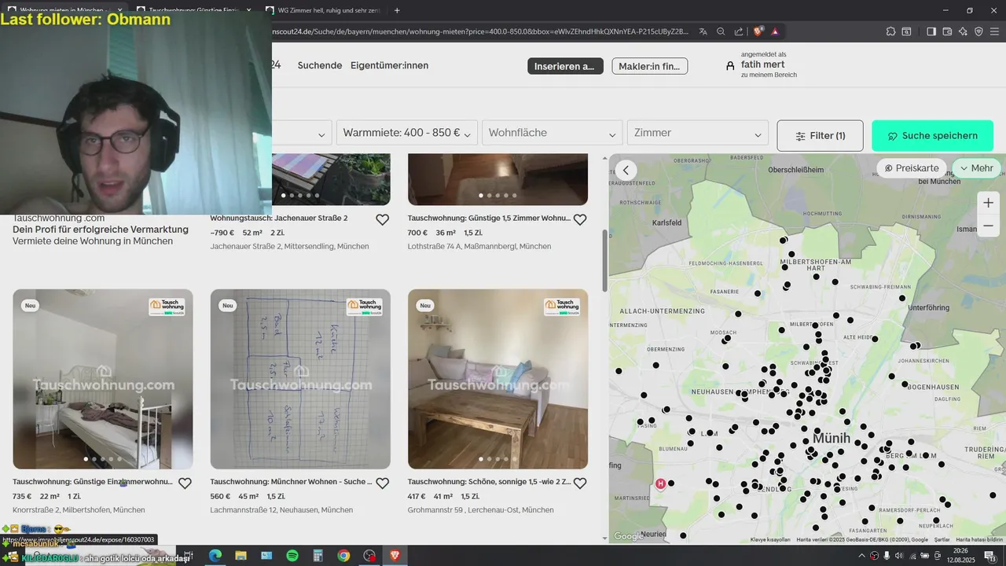Open Tauschwohnung: Schöne, sonnige 1,5 listing title
This screenshot has width=1006, height=566.
(x=489, y=481)
